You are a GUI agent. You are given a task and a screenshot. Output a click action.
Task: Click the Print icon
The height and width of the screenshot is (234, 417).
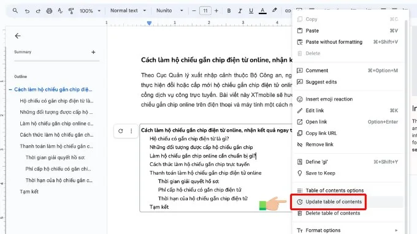click(x=49, y=11)
